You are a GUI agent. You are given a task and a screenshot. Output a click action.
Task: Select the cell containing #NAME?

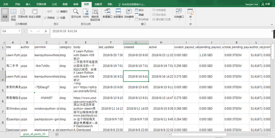(47, 98)
